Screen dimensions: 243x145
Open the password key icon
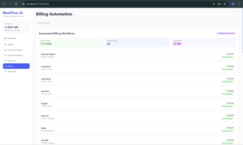pyautogui.click(x=219, y=4)
